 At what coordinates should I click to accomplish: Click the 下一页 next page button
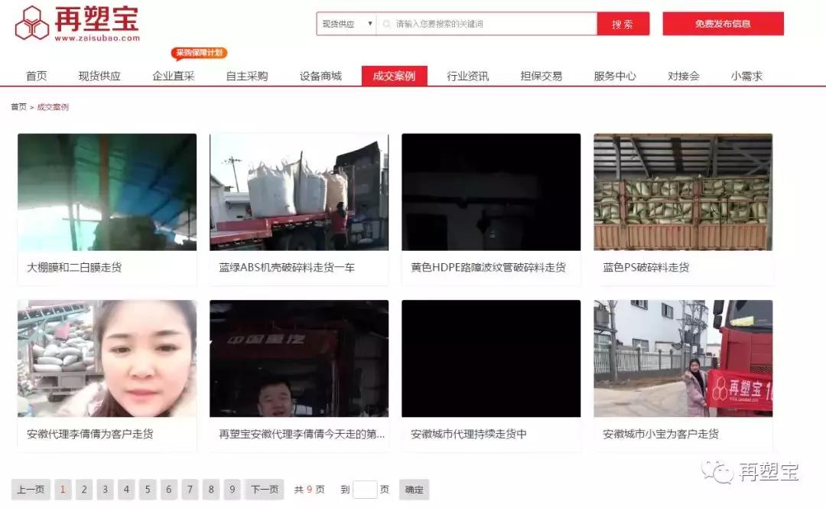click(263, 489)
